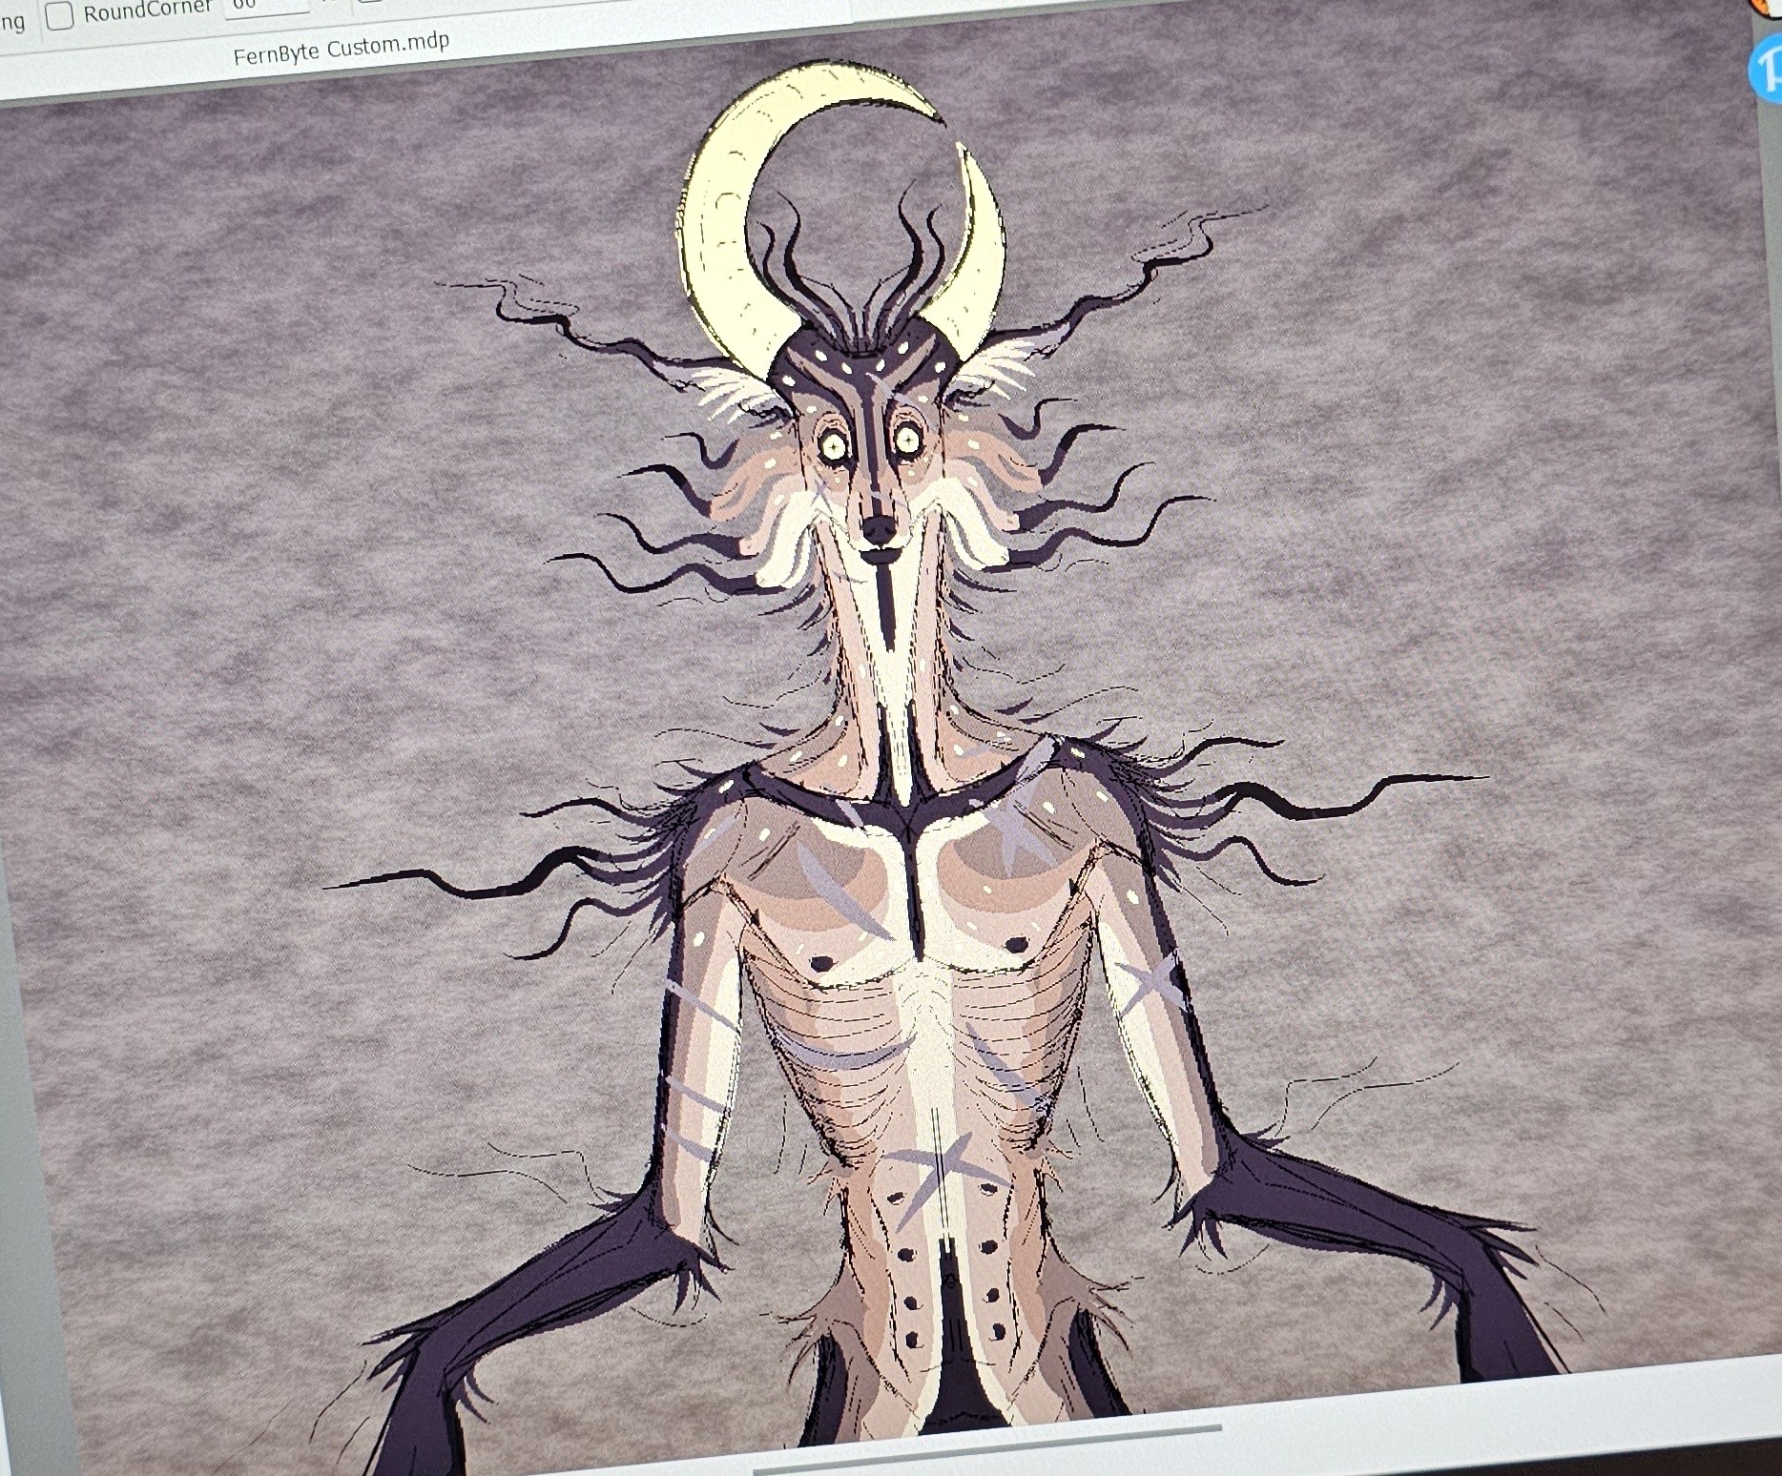This screenshot has height=1476, width=1782.
Task: Click the creature's left glowing eye
Action: click(x=834, y=445)
